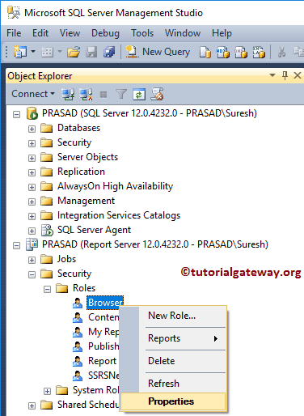Toggle the Object Explorer auto-hide pin
This screenshot has width=304, height=416.
tap(285, 75)
